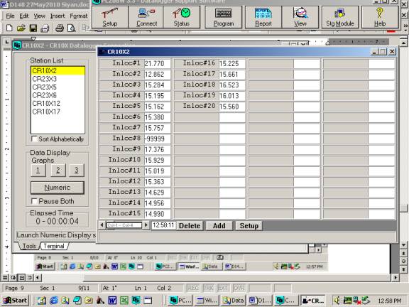
Task: Click the Windows Start button
Action: [x=16, y=301]
